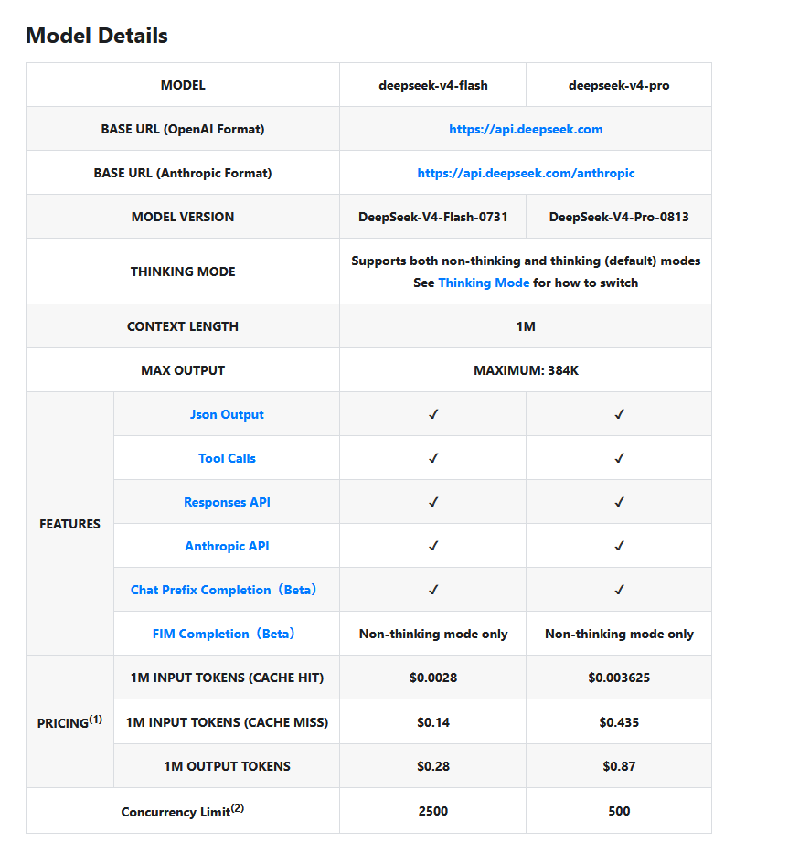Click the Json Output checkmark for deepseek-v4-flash
799x843 pixels.
point(433,414)
